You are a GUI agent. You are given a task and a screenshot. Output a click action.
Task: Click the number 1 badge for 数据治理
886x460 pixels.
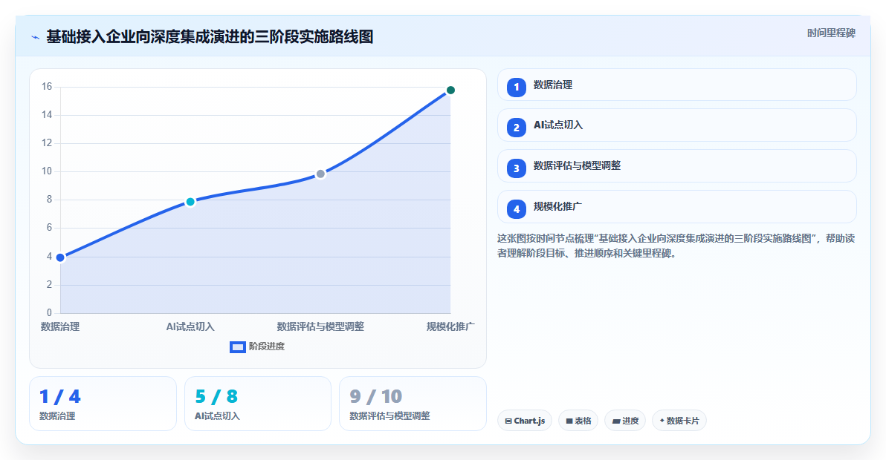pyautogui.click(x=517, y=88)
